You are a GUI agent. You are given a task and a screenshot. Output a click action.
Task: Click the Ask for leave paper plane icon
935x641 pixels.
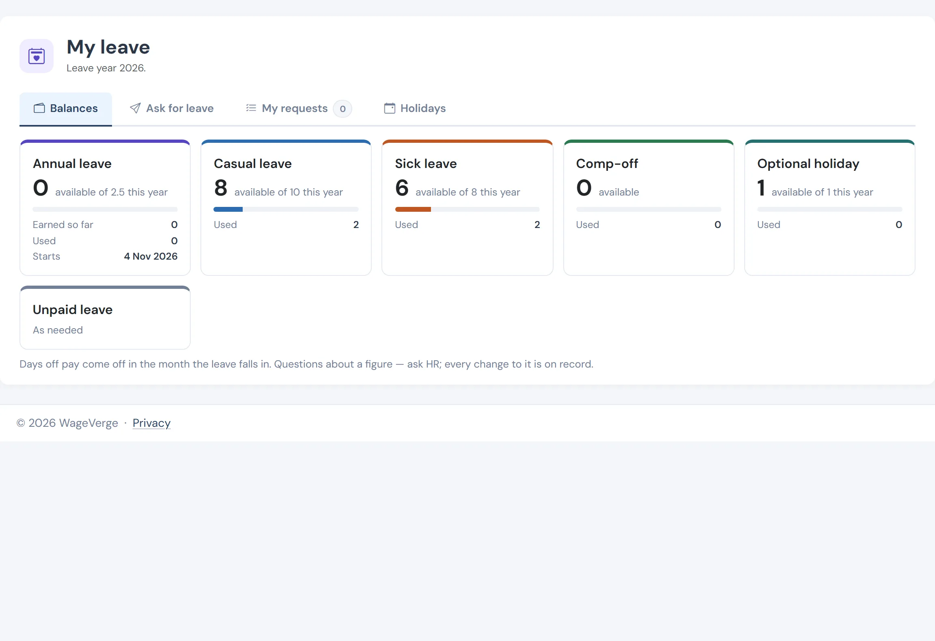click(135, 108)
